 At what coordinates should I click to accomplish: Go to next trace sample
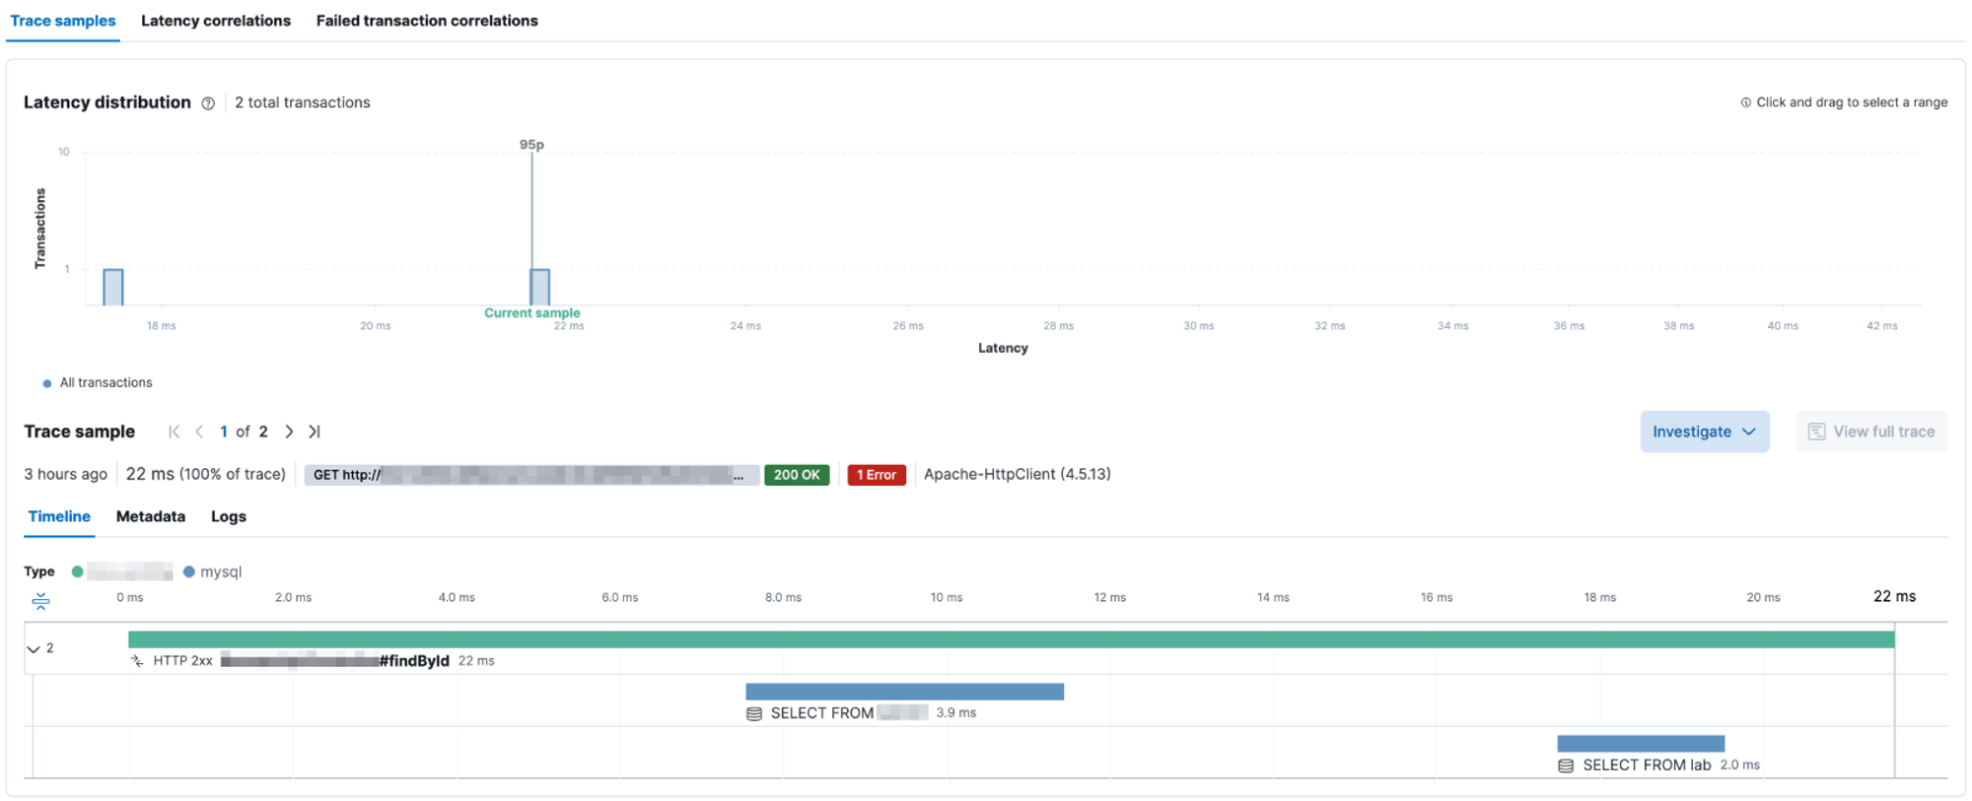[x=289, y=432]
